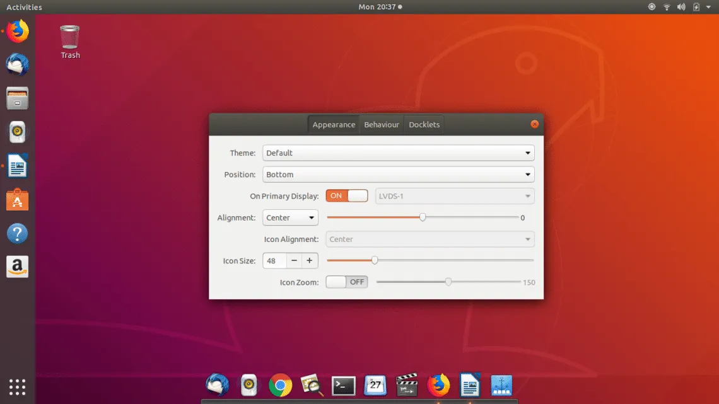Open the Amazon launcher icon
The width and height of the screenshot is (719, 404).
coord(18,267)
